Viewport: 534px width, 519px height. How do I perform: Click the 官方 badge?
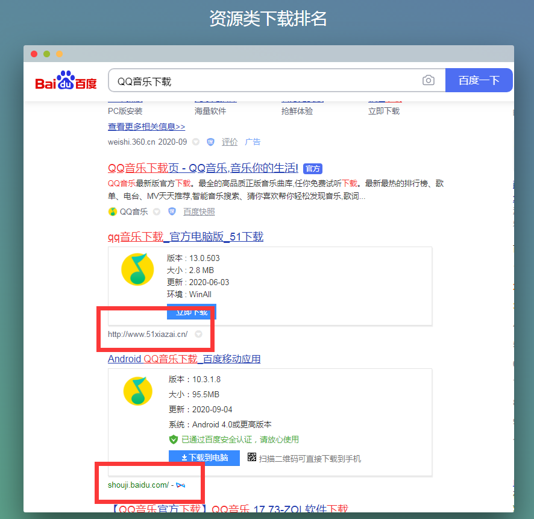[x=313, y=169]
